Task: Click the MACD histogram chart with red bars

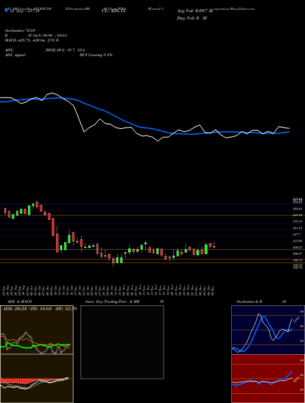Action: [x=37, y=379]
